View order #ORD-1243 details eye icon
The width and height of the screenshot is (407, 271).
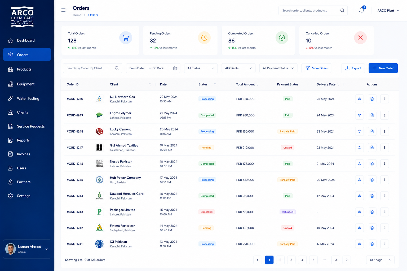coord(360,212)
